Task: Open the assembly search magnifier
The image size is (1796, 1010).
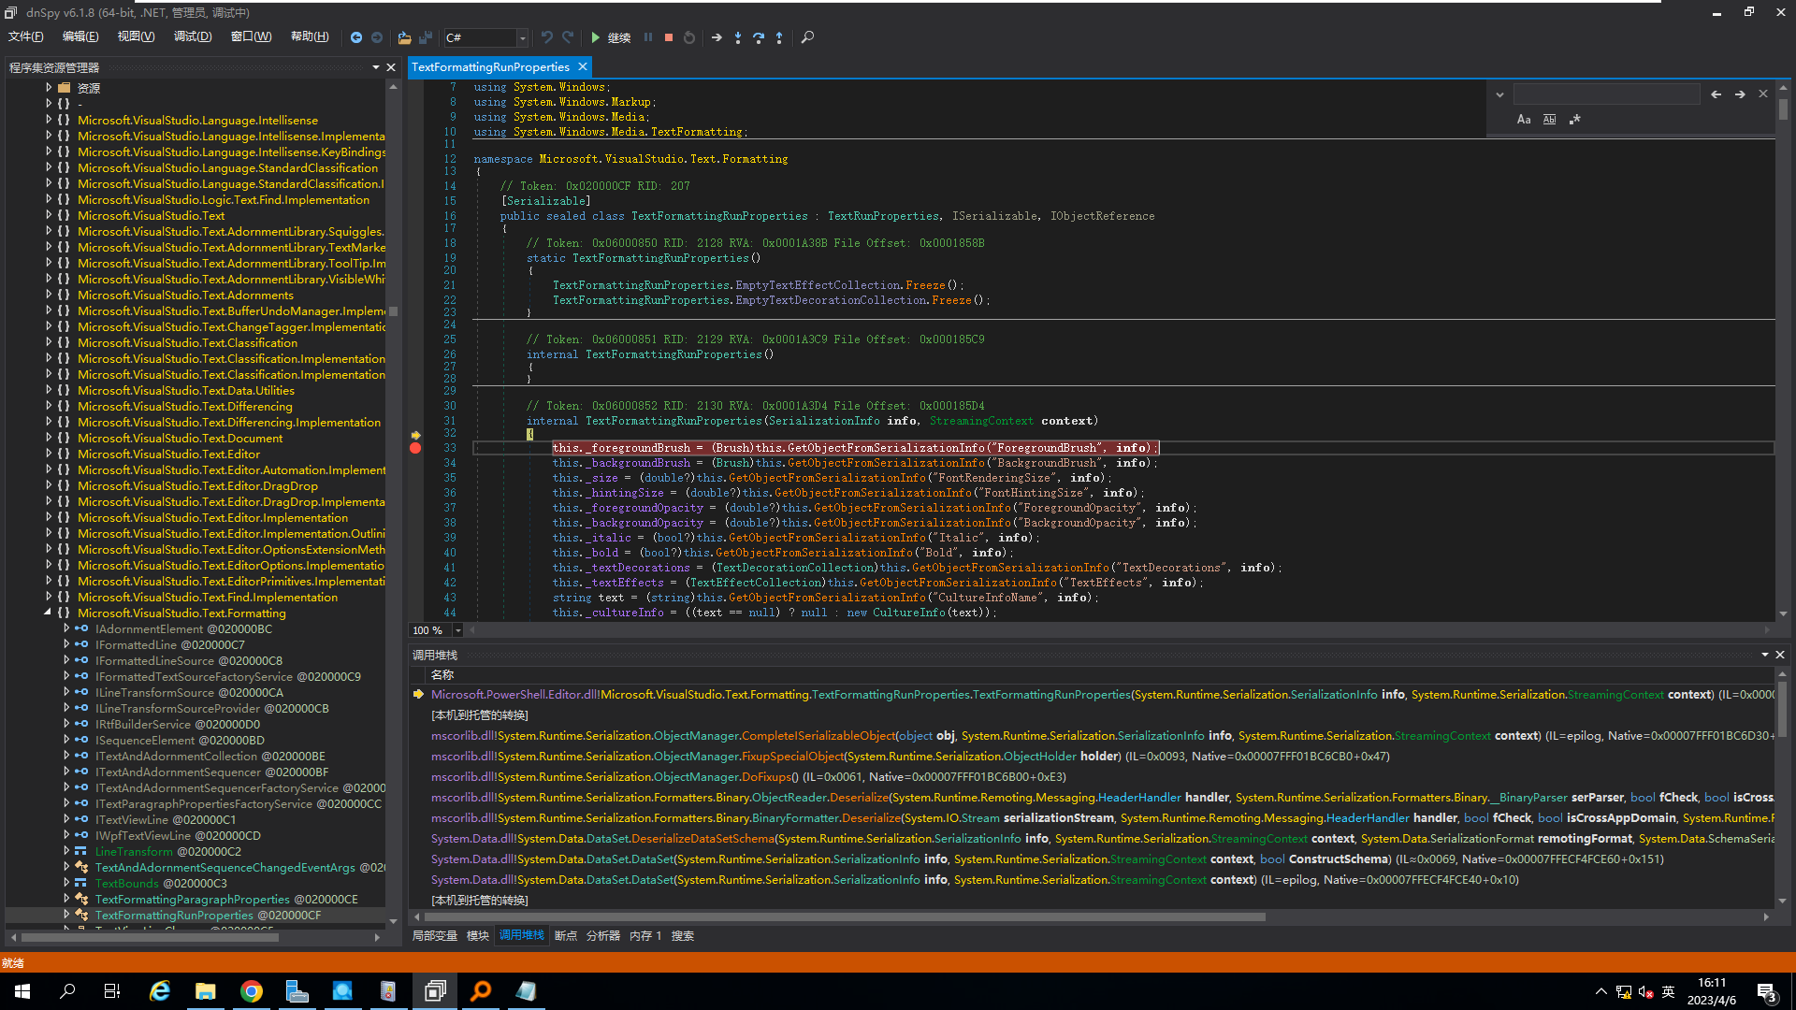Action: click(807, 37)
